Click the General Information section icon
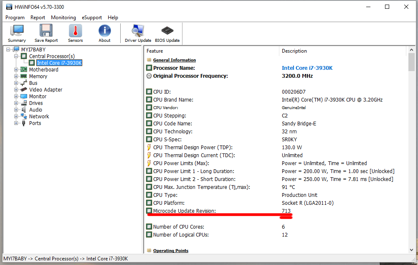Viewport: 418px width, 265px height. (149, 60)
